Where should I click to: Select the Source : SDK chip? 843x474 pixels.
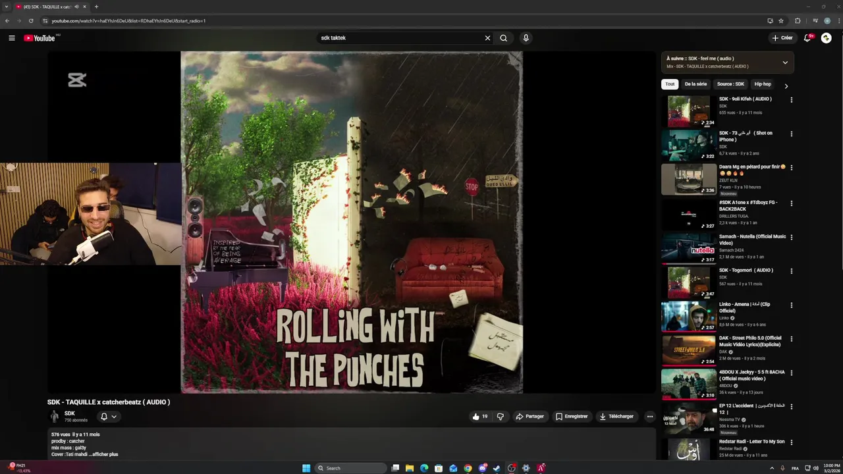coord(730,84)
